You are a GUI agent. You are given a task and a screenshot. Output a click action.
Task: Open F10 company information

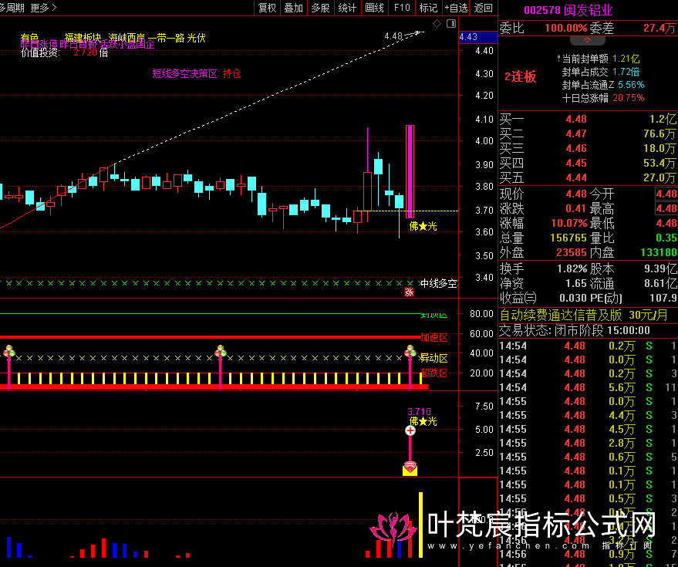(x=402, y=8)
